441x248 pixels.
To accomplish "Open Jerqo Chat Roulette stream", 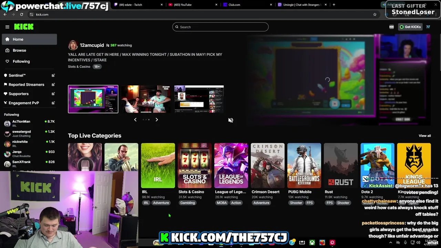I will pos(29,154).
